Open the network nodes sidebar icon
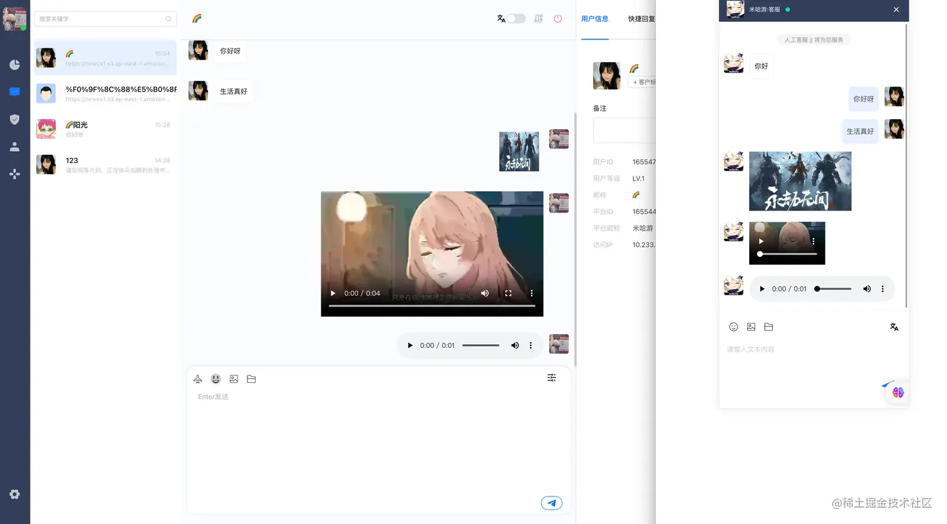This screenshot has height=524, width=947. 14,174
